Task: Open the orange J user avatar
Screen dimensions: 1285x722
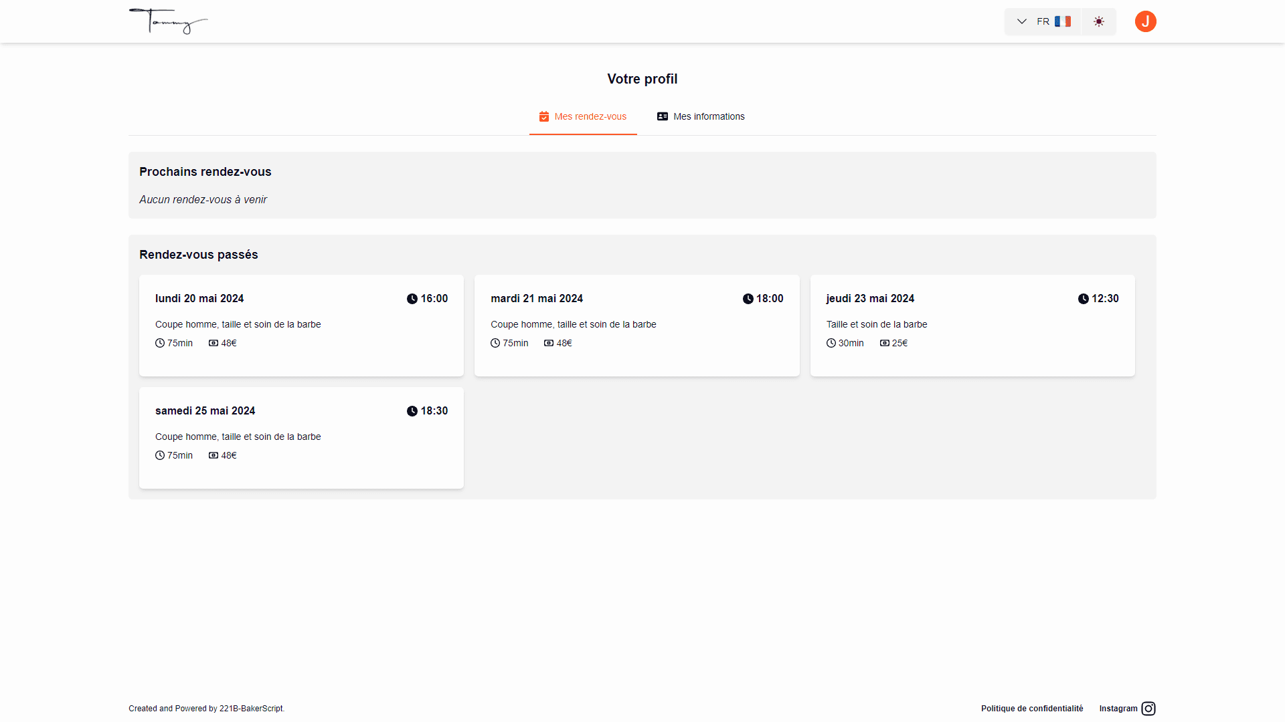Action: tap(1145, 21)
